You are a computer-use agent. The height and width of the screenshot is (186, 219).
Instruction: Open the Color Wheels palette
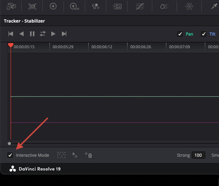[x=53, y=6]
